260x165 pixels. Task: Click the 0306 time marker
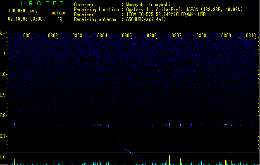tap(152, 35)
